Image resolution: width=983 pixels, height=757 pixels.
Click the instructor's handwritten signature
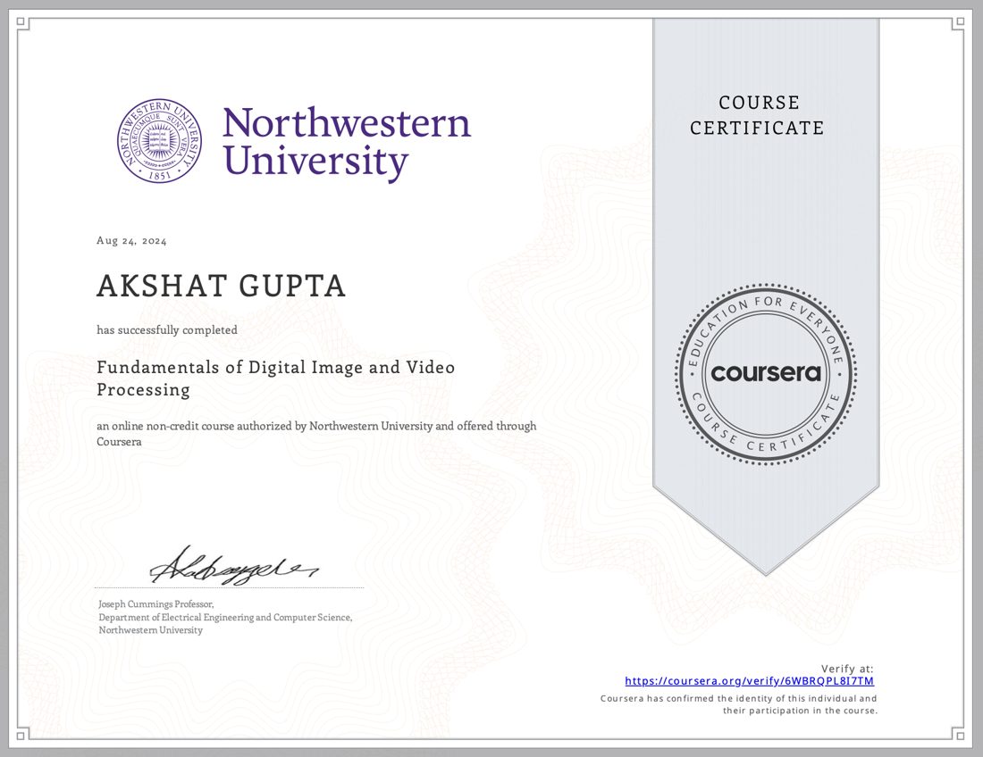tap(233, 565)
